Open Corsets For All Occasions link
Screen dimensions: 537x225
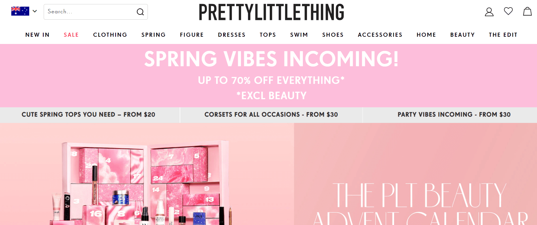[271, 115]
